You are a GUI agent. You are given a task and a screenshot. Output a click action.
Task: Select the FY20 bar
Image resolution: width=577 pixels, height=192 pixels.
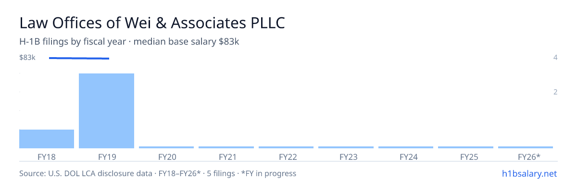[x=166, y=147]
